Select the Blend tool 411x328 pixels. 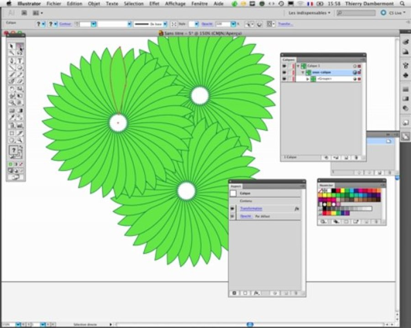(x=20, y=118)
